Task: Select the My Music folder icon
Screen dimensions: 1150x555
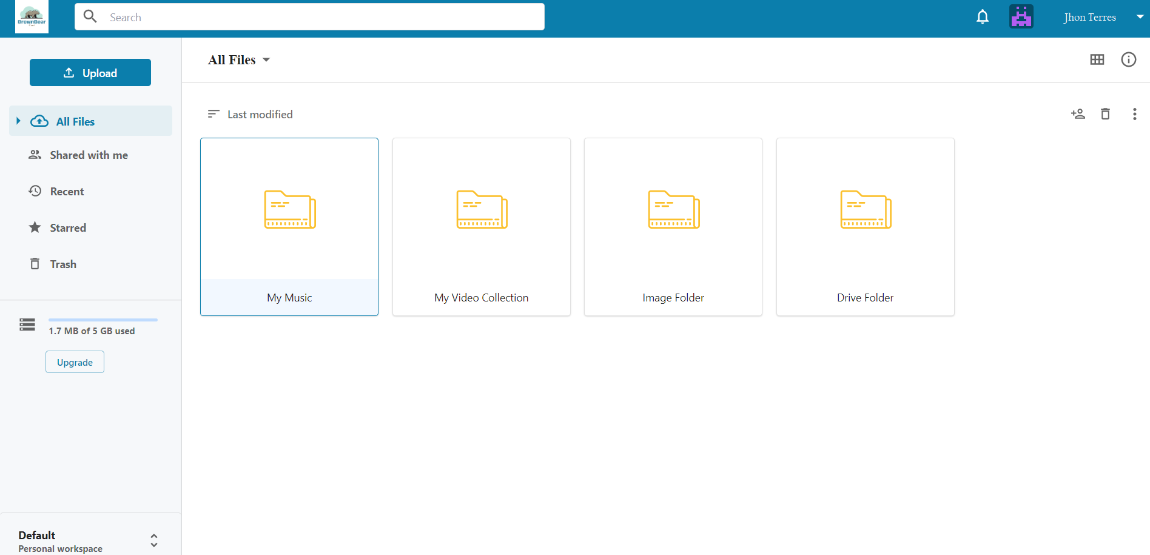Action: (x=290, y=209)
